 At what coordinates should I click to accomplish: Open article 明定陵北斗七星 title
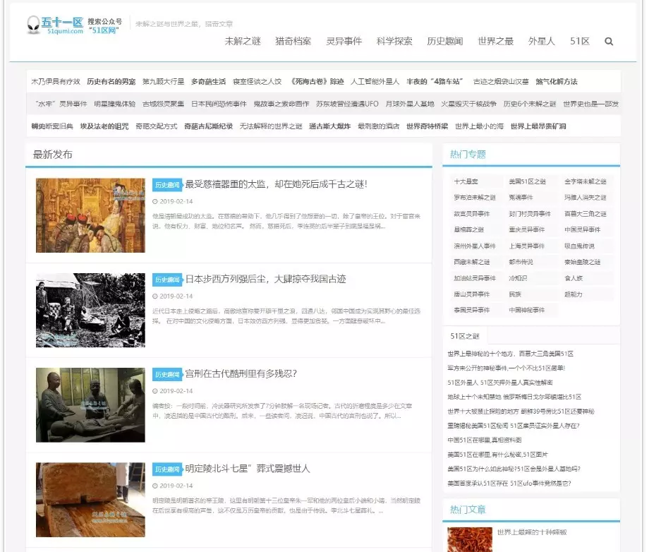point(247,469)
